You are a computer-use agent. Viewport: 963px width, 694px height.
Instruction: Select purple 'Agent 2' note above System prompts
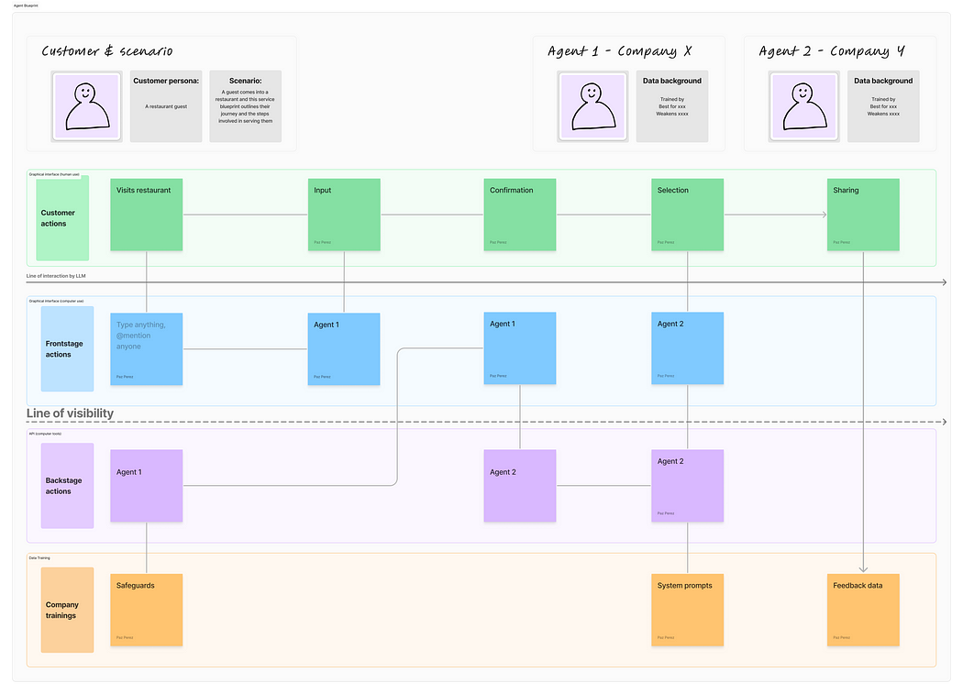pyautogui.click(x=687, y=486)
